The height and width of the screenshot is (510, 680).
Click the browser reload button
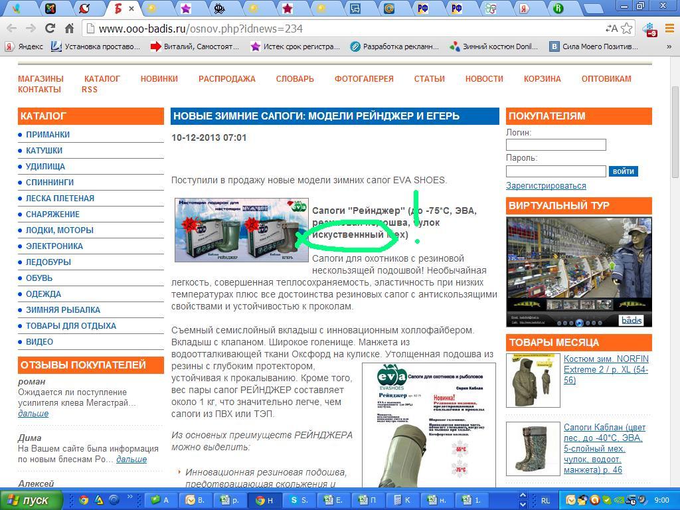click(x=50, y=29)
